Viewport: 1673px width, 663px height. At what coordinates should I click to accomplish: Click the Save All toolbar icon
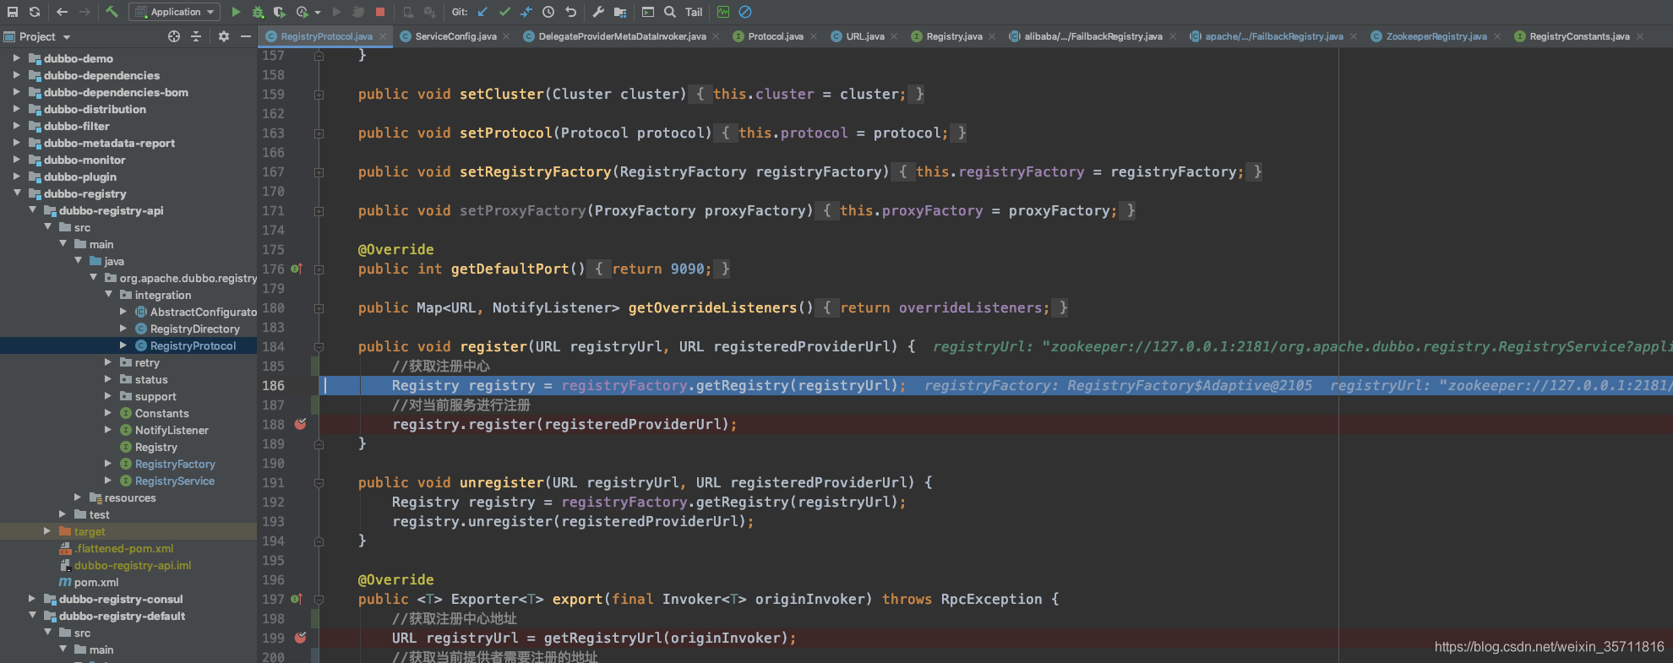pyautogui.click(x=13, y=12)
